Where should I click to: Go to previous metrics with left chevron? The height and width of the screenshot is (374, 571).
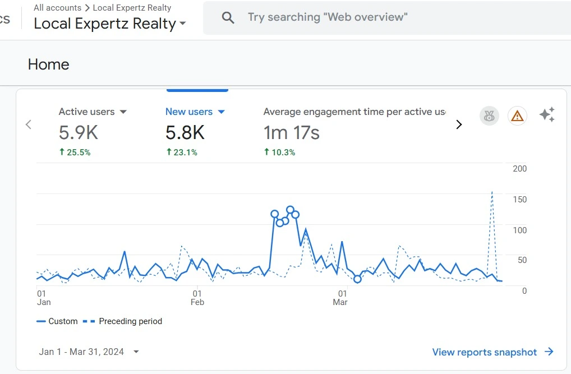(29, 124)
